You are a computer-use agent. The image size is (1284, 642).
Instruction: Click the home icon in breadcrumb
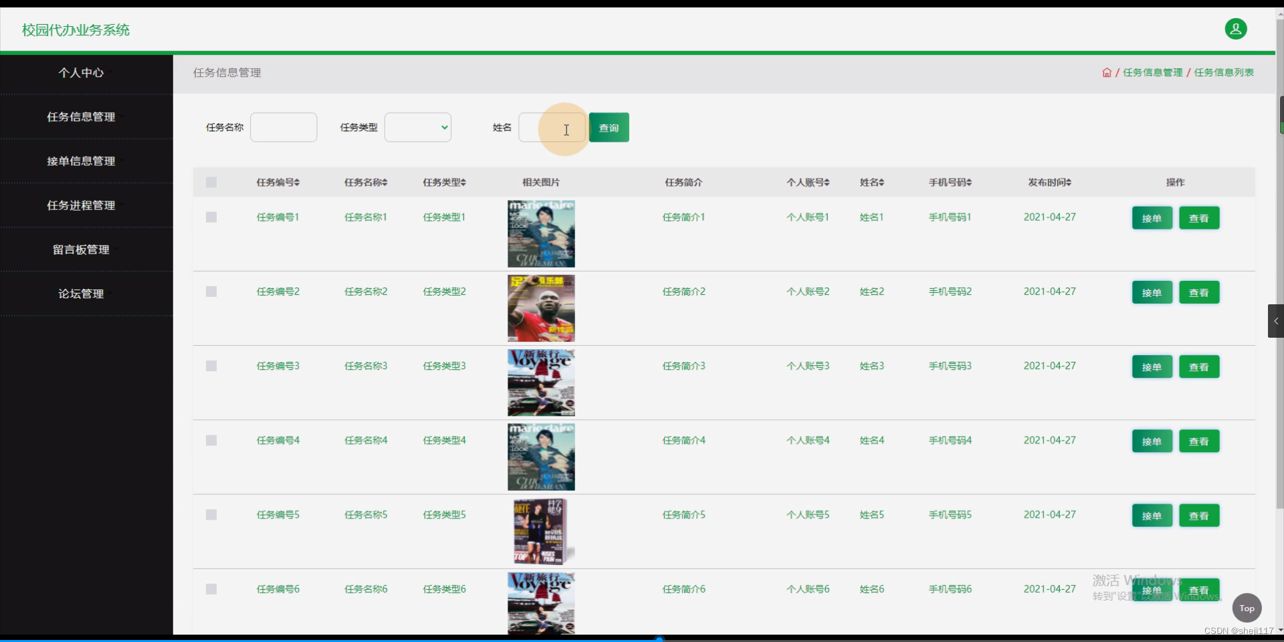pos(1107,72)
